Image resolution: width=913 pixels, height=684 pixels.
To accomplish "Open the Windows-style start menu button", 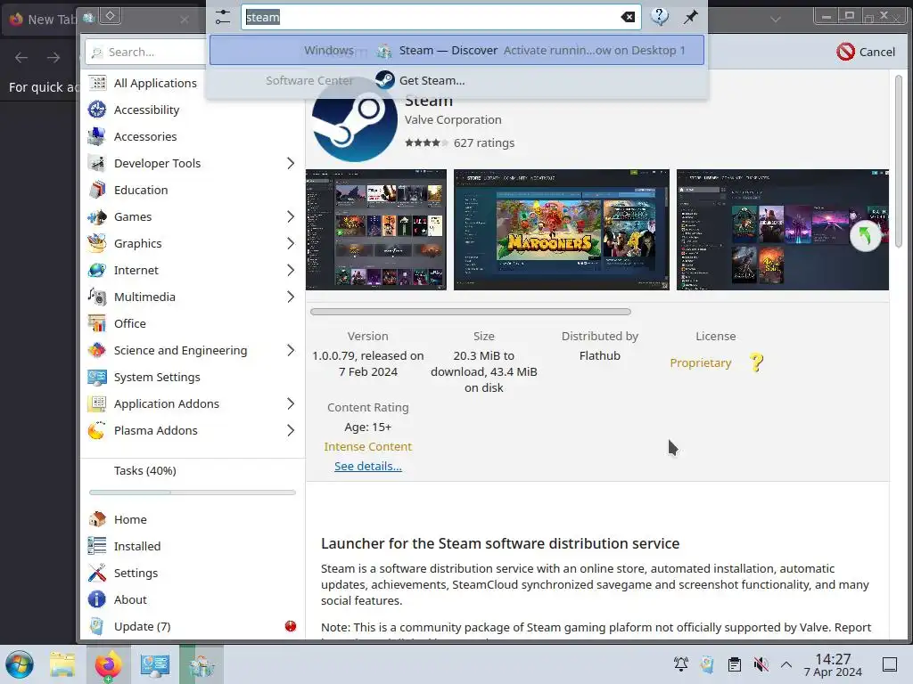I will 20,664.
